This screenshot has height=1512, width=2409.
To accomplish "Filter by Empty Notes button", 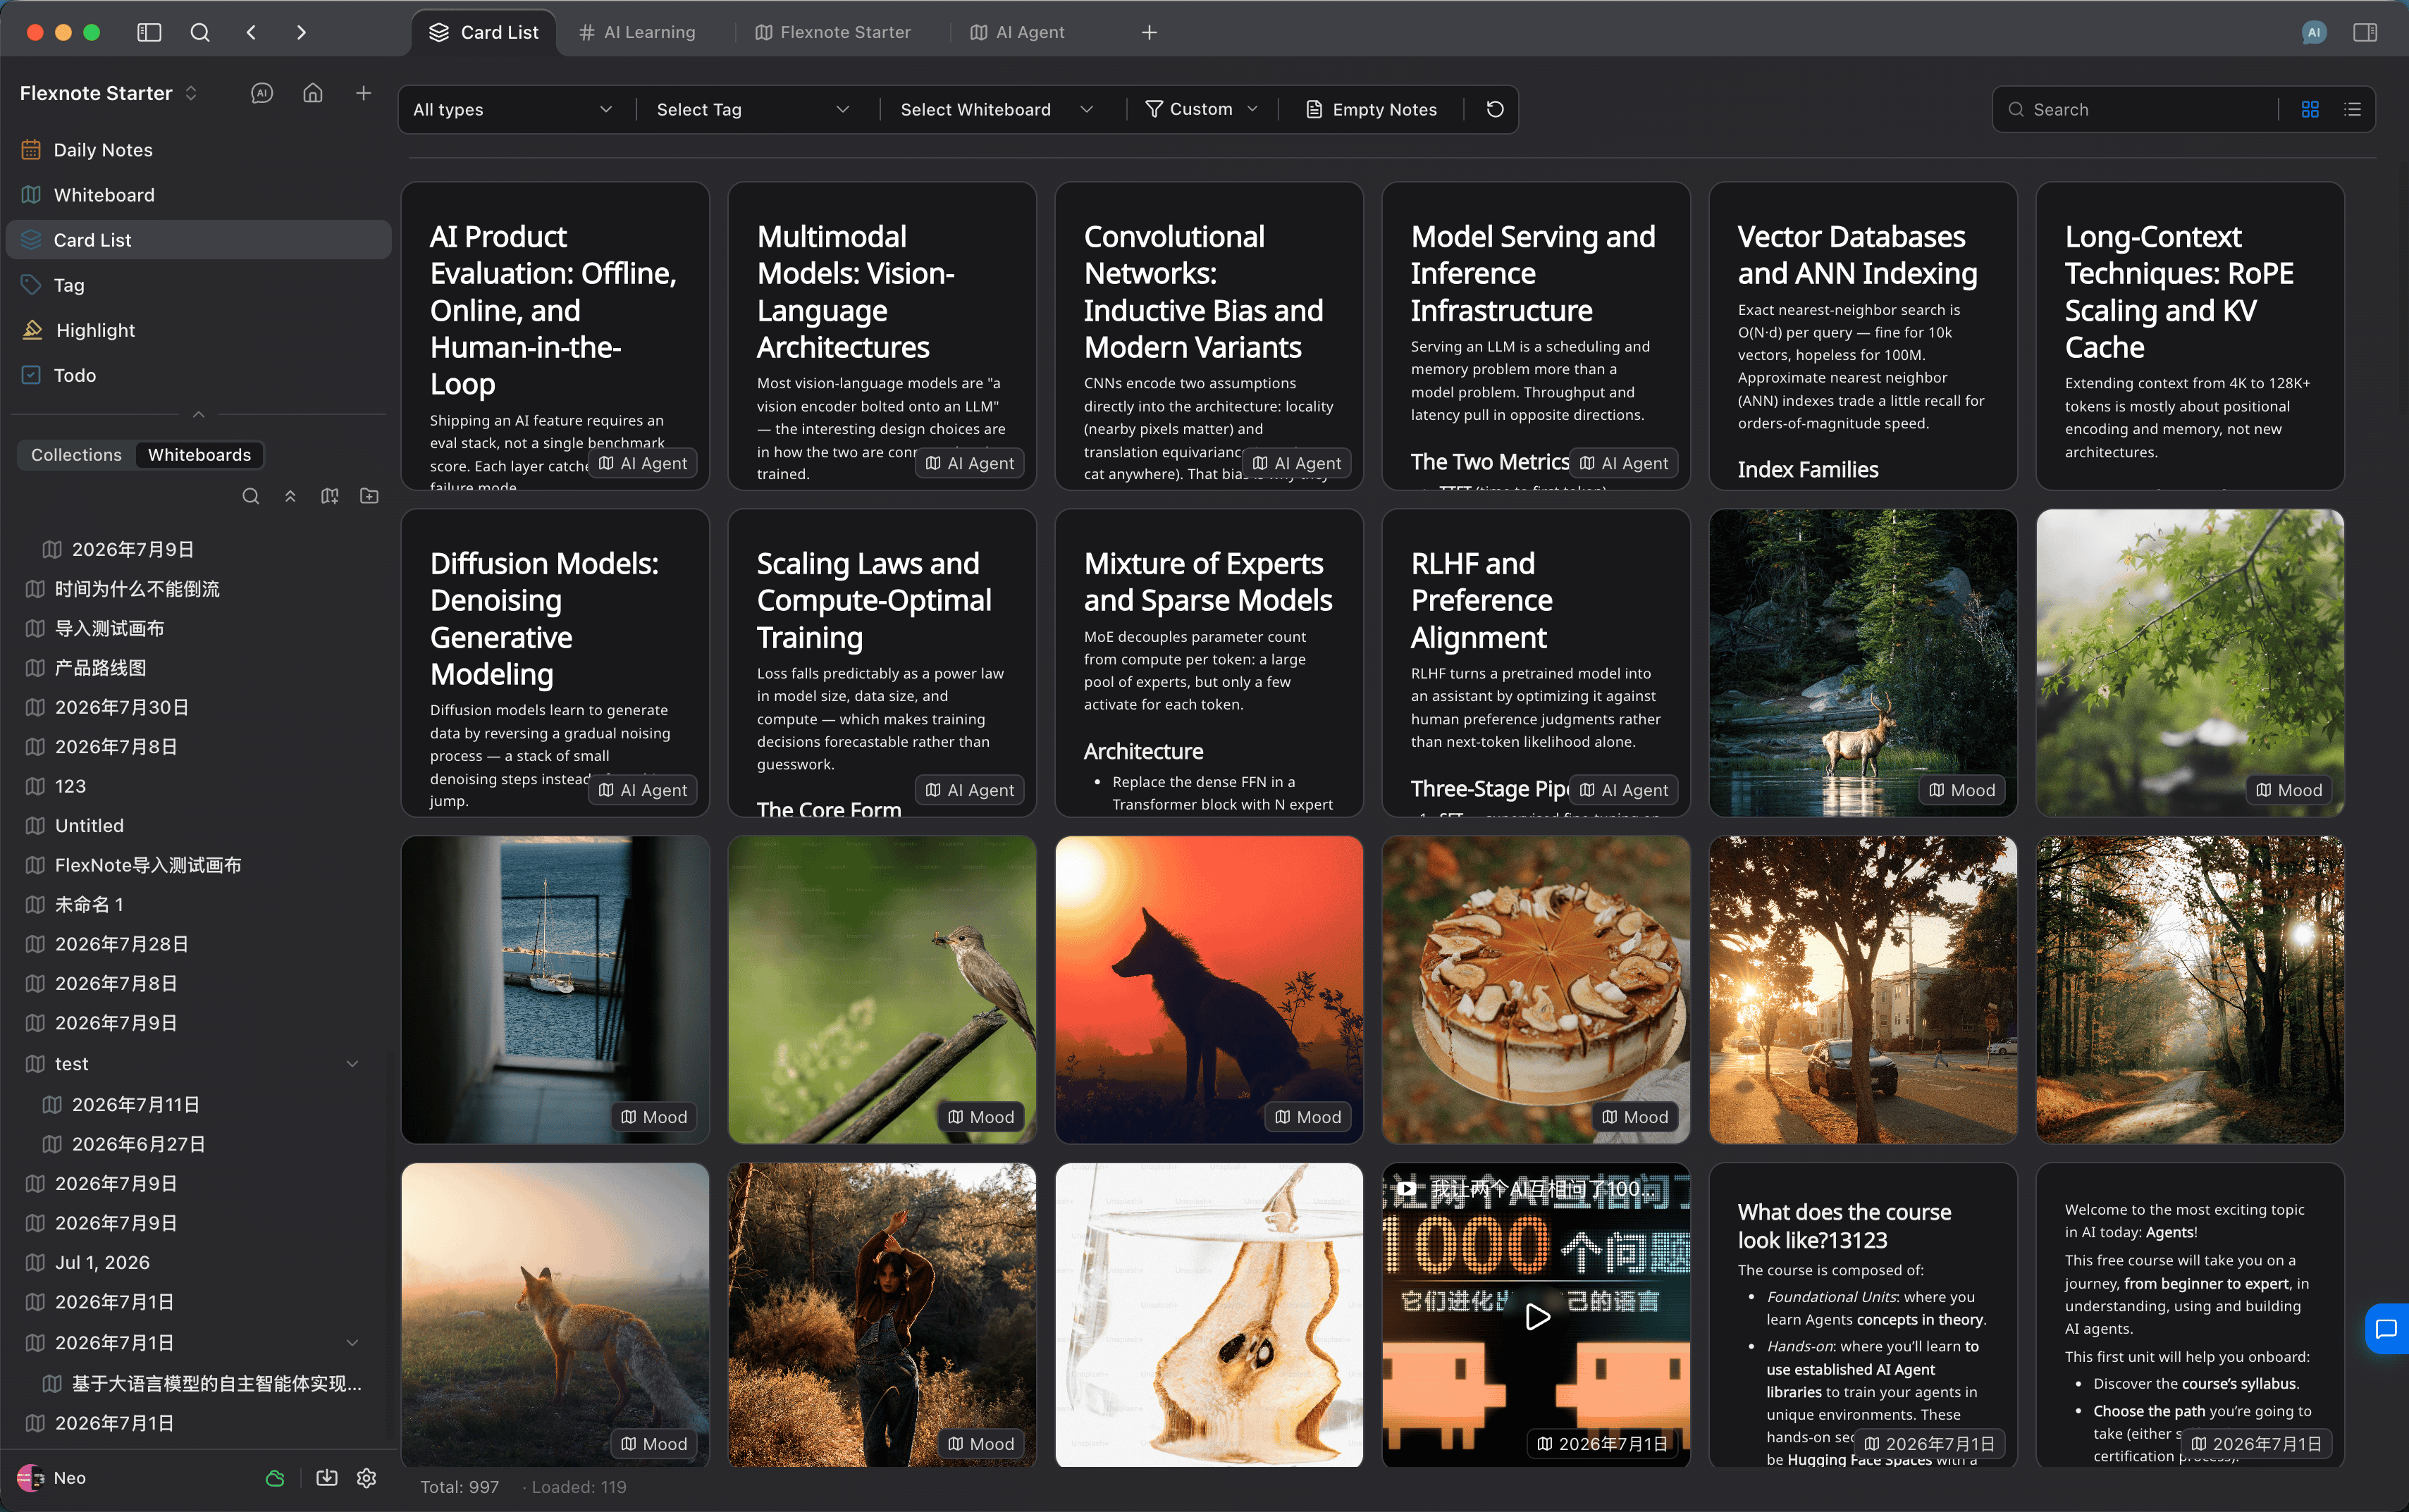I will pos(1371,109).
